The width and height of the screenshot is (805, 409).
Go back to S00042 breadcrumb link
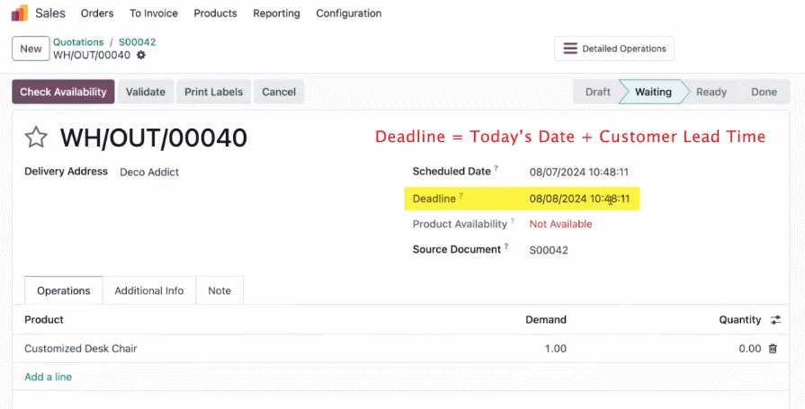click(137, 42)
